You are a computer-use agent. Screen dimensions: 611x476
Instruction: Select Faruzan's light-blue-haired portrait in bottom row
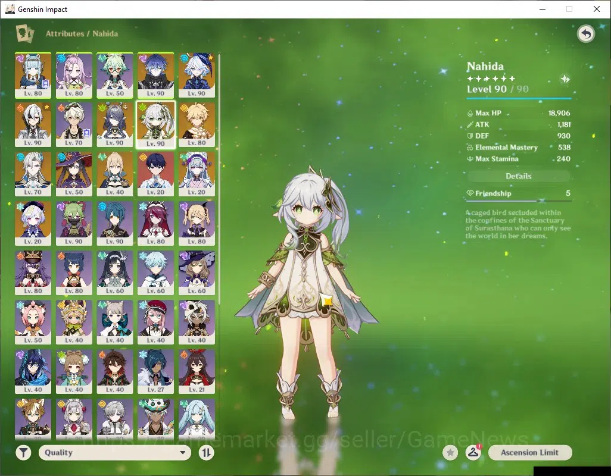197,419
